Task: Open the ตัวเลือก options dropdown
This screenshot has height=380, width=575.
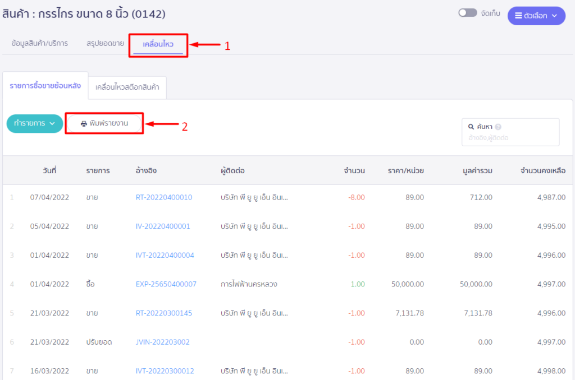Action: coord(536,16)
